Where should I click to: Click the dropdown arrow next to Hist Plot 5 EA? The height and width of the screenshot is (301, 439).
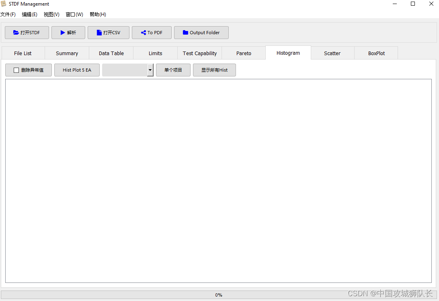[x=150, y=70]
